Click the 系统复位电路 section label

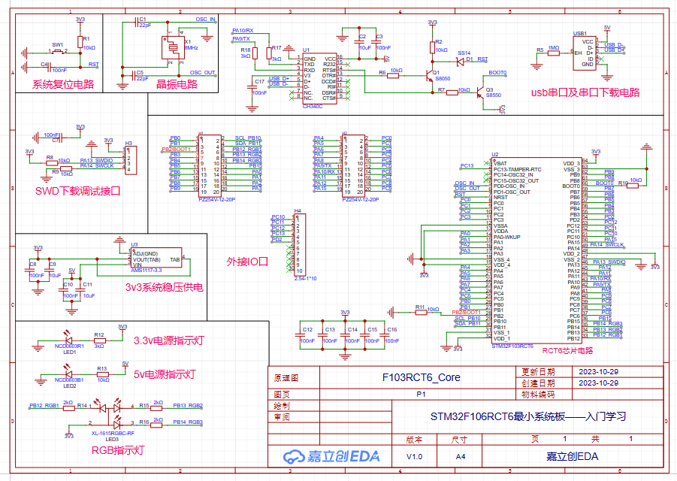pos(63,84)
